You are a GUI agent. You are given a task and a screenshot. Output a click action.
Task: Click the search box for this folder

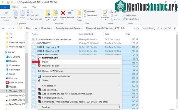159,28
